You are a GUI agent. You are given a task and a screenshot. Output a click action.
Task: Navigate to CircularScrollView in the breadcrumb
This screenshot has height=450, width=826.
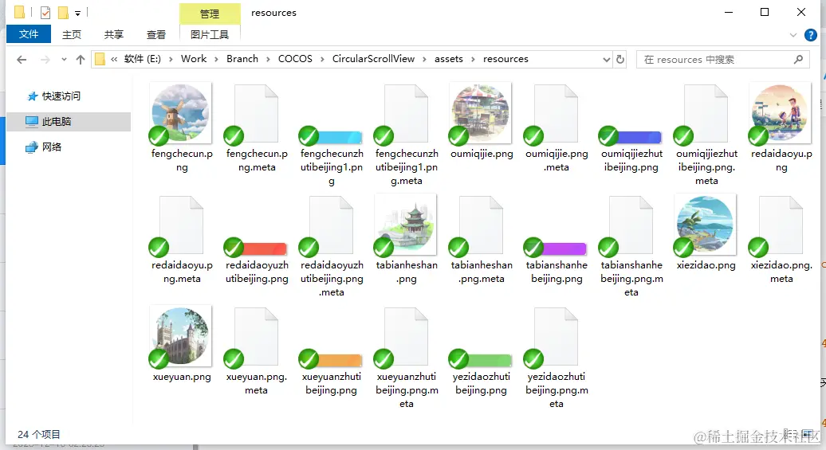pyautogui.click(x=373, y=59)
